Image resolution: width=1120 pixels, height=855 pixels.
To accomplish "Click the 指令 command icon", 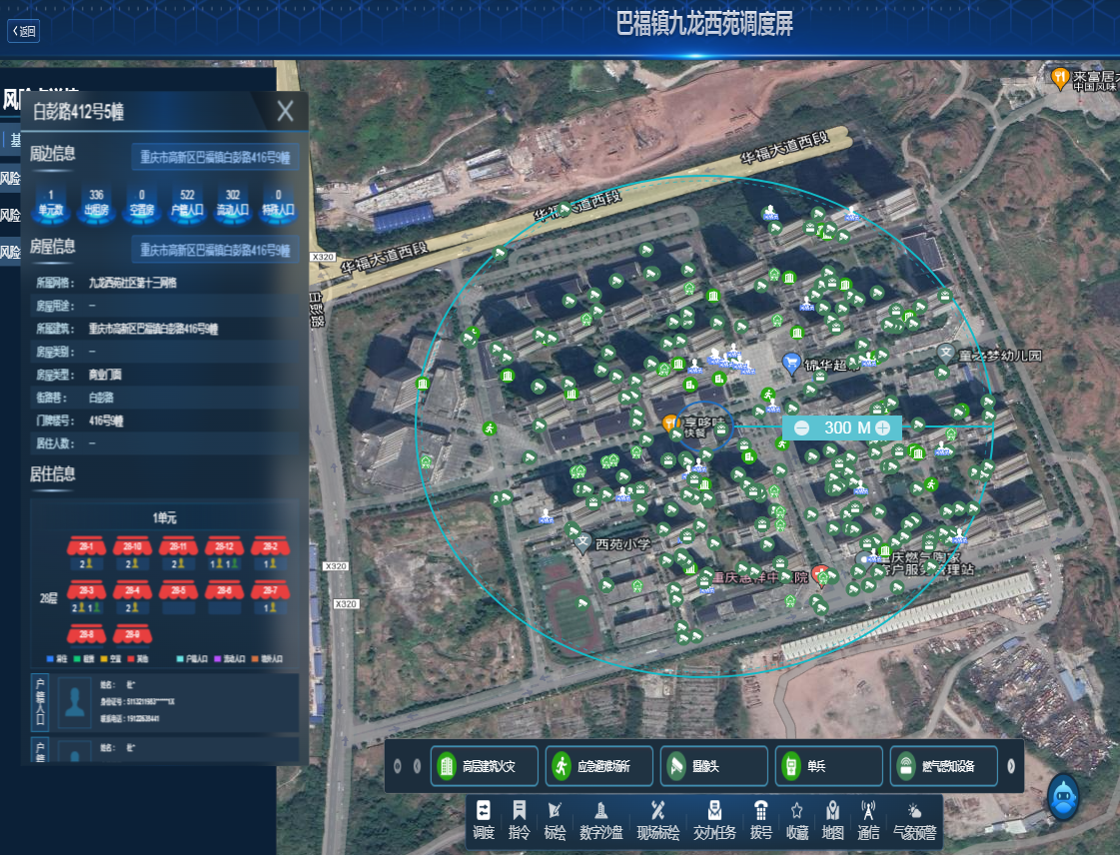I will pyautogui.click(x=520, y=818).
